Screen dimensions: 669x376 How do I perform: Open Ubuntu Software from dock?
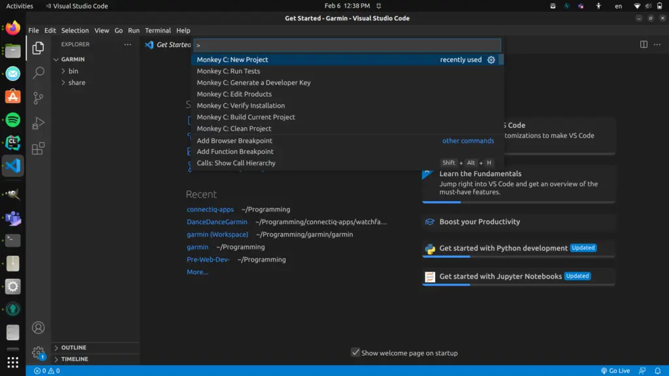pyautogui.click(x=13, y=97)
